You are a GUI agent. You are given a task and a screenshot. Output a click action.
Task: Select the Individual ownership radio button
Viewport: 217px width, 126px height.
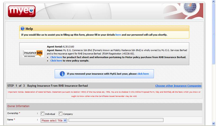[x=43, y=114]
